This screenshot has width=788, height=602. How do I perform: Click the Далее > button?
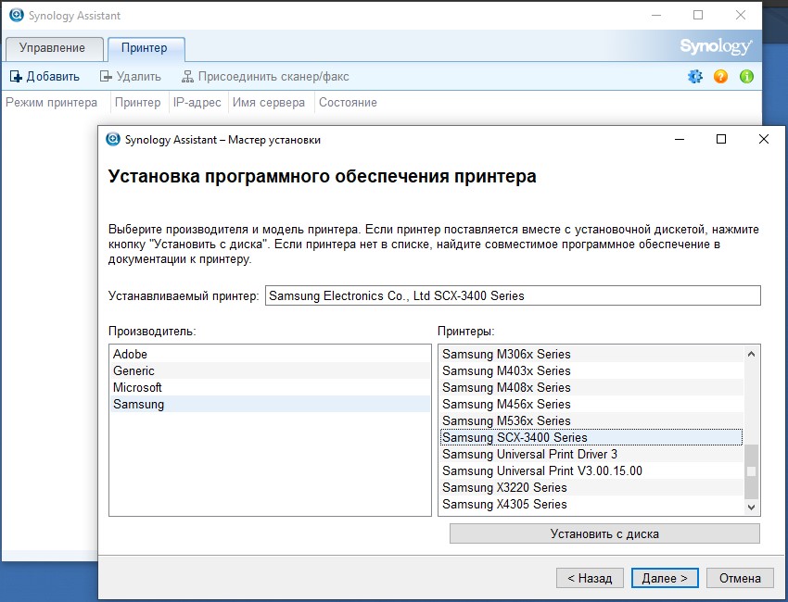tap(665, 579)
